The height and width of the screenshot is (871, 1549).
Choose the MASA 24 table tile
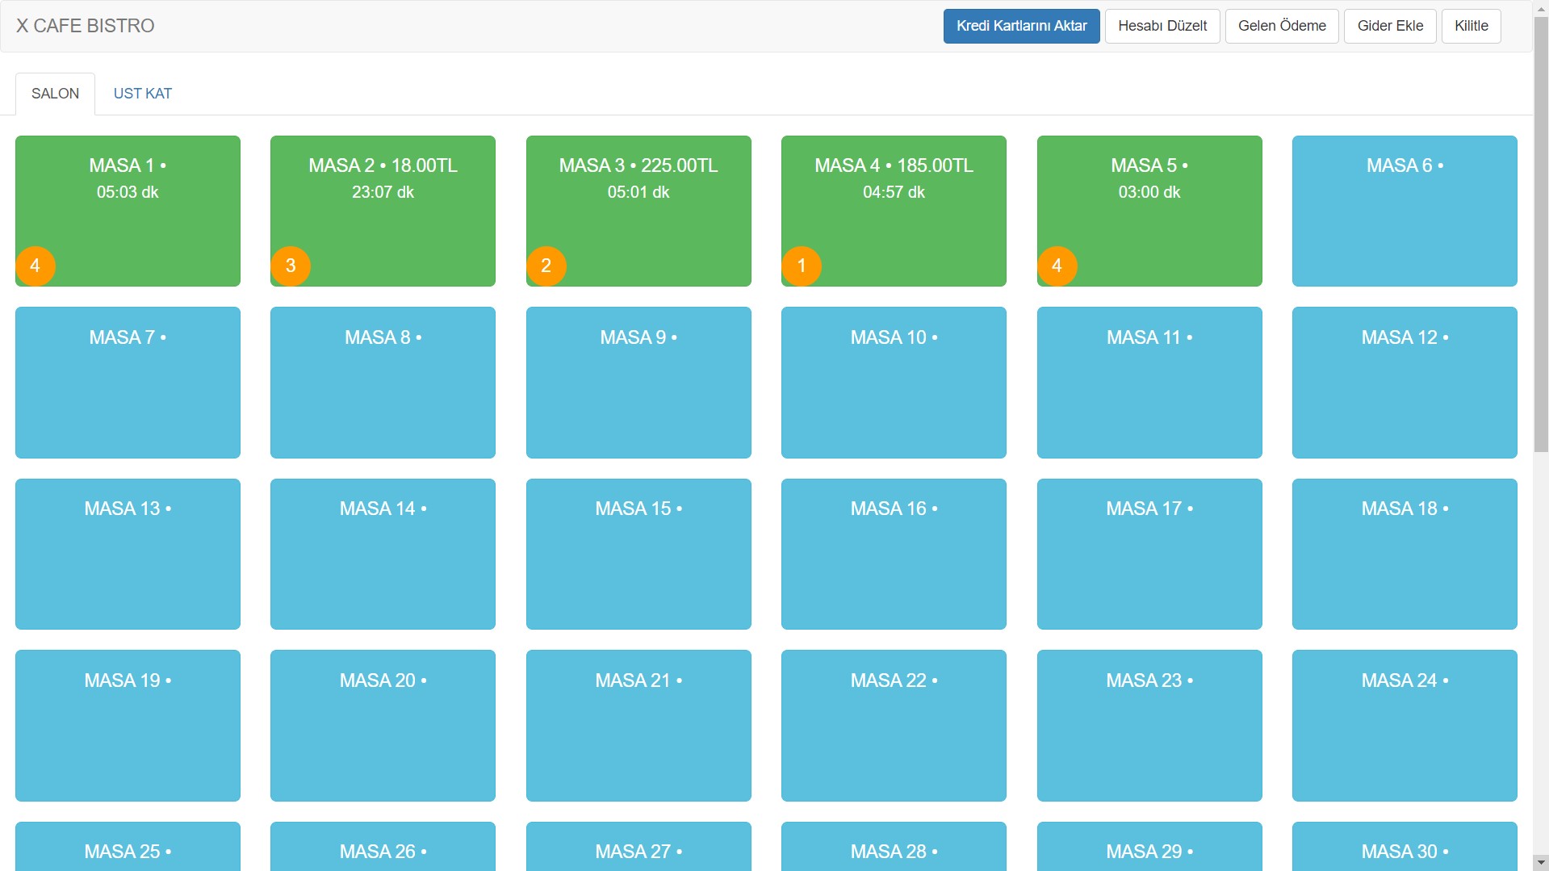(x=1404, y=725)
